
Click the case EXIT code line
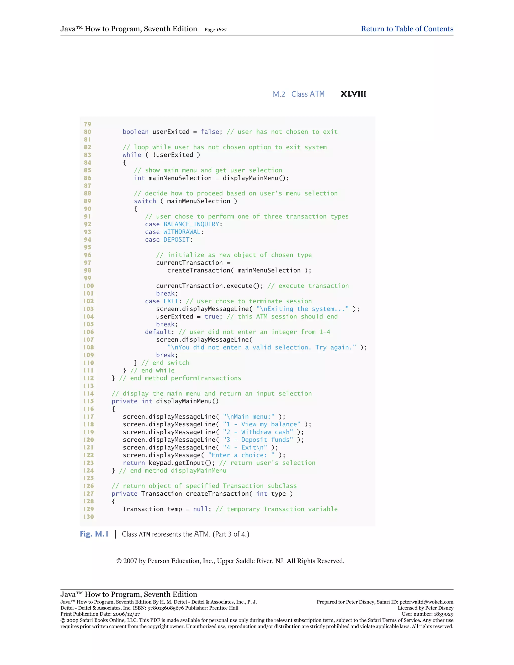point(228,301)
